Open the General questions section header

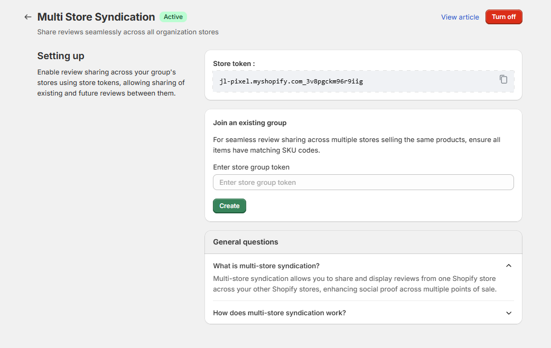245,242
